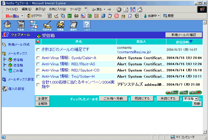Click the 全選択 button

pyautogui.click(x=43, y=99)
